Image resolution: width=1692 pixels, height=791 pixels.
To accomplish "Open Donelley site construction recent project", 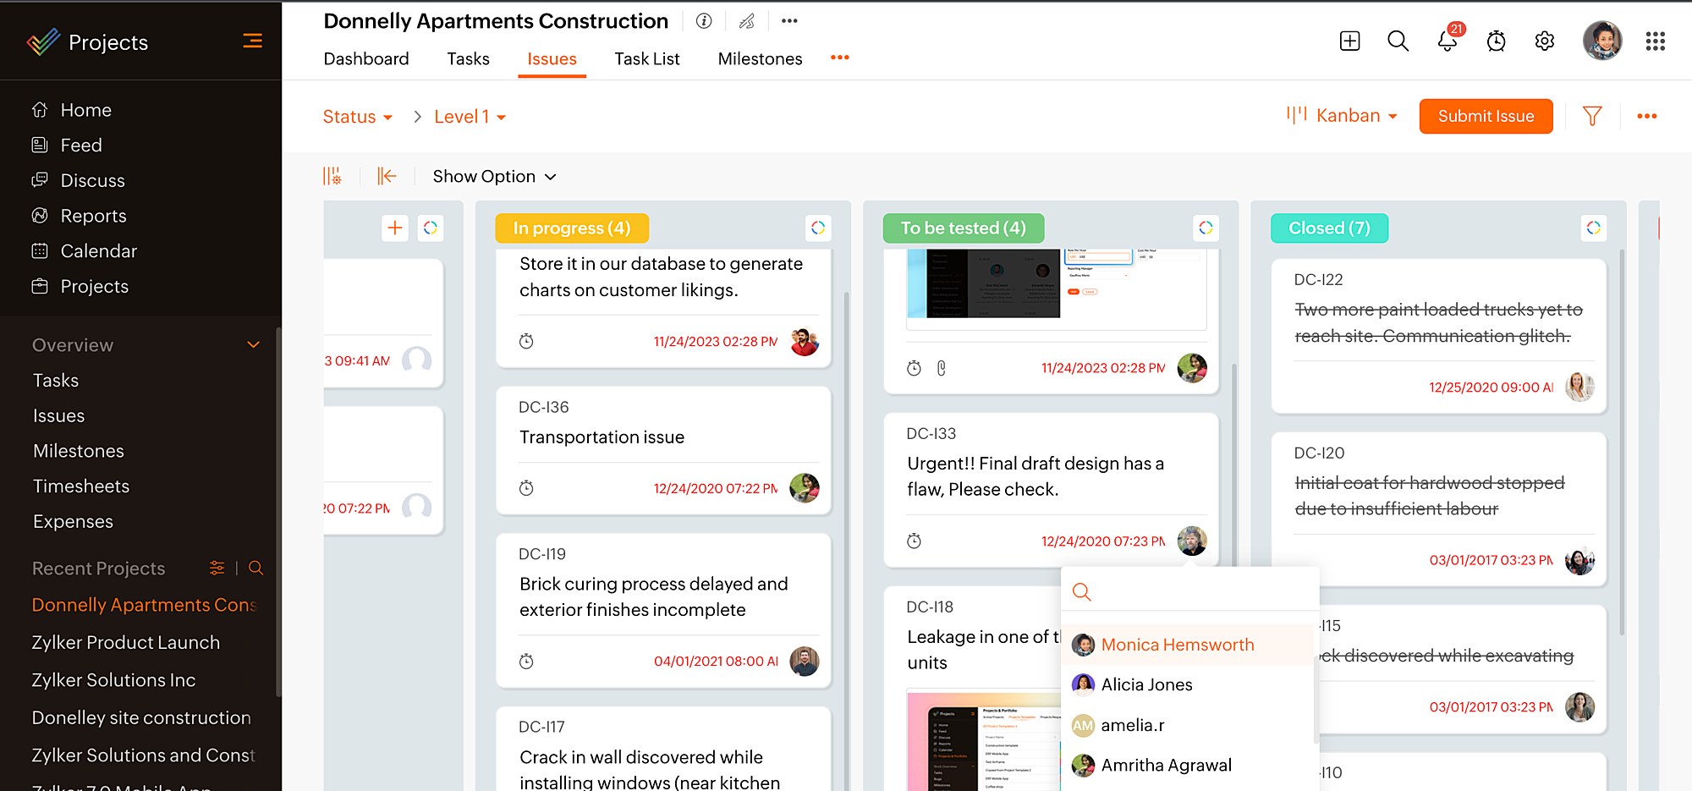I will tap(141, 717).
